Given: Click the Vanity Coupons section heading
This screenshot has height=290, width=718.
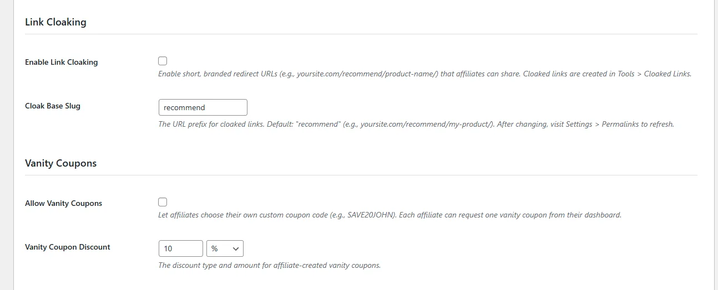Looking at the screenshot, I should 61,163.
